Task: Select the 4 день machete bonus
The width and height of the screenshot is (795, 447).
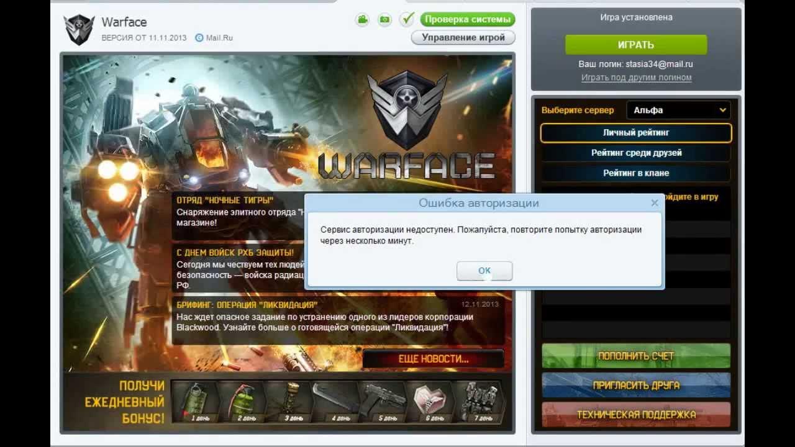Action: (336, 402)
